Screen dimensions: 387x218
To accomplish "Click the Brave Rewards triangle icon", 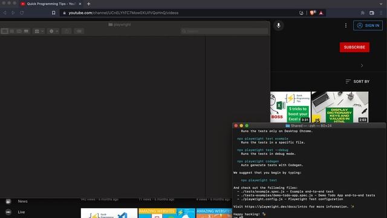I will (321, 13).
